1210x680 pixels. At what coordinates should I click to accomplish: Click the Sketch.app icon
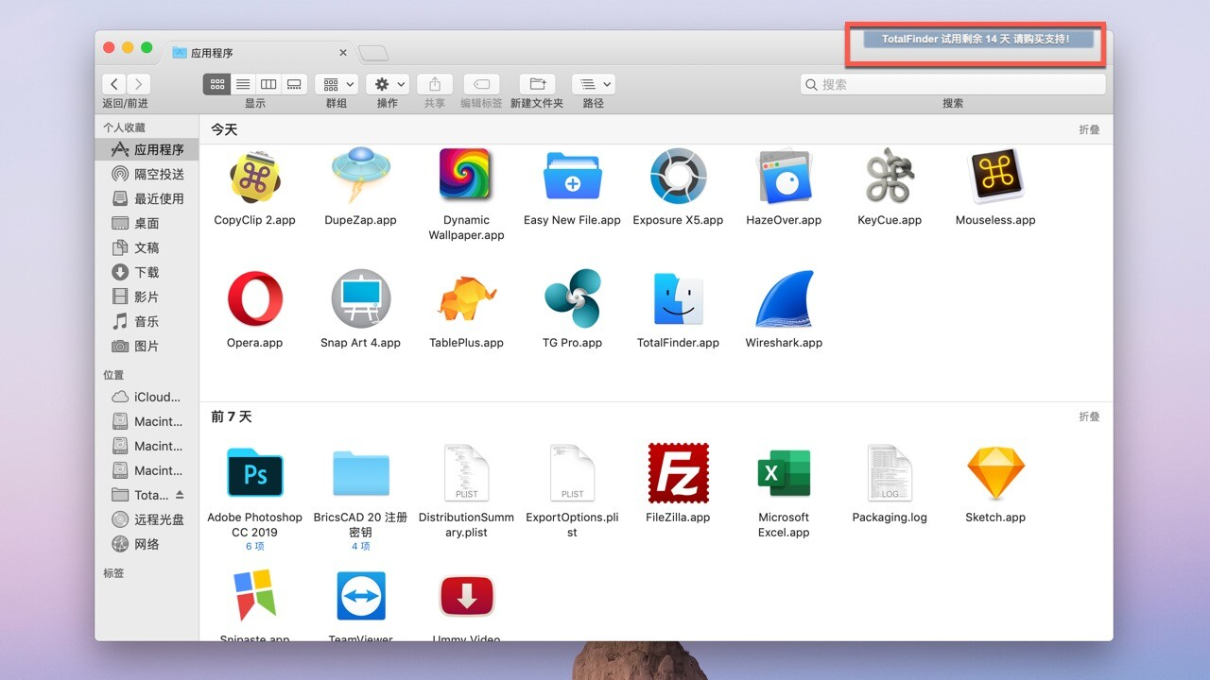pos(995,473)
